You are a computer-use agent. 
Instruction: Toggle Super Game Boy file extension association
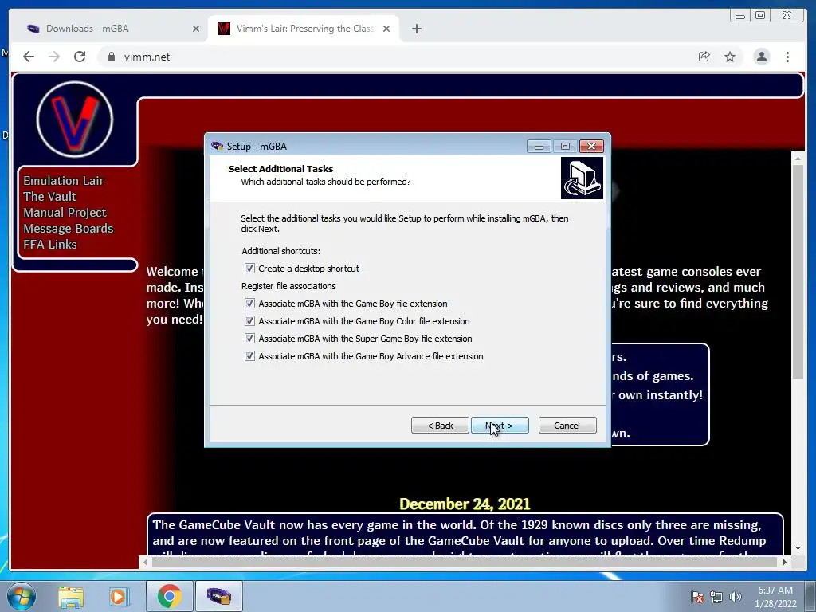tap(249, 339)
